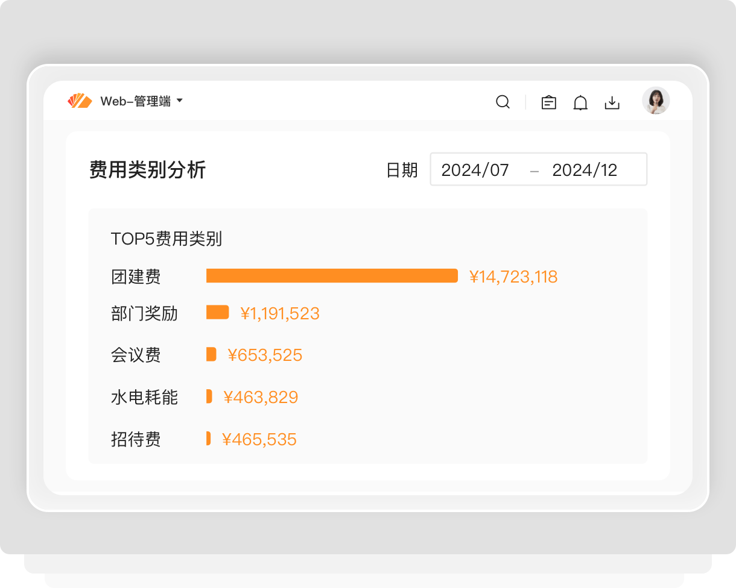Click the ¥14,723,118 amount
736x588 pixels.
tap(513, 277)
